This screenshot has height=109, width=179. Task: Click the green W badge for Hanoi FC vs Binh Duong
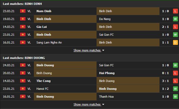click(175, 89)
